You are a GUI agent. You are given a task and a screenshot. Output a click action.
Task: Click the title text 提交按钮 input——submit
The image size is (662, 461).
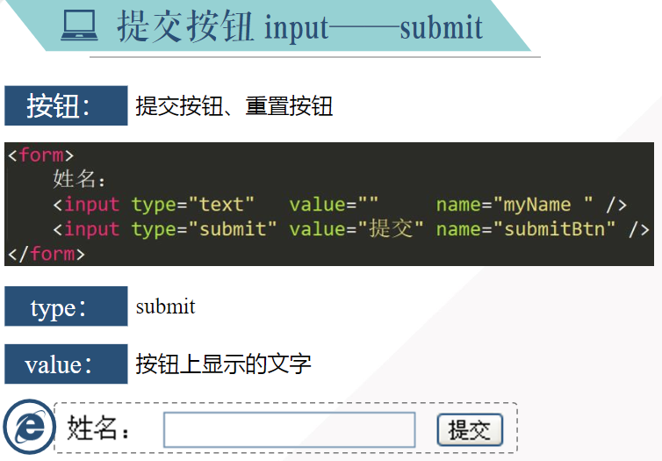click(x=299, y=27)
